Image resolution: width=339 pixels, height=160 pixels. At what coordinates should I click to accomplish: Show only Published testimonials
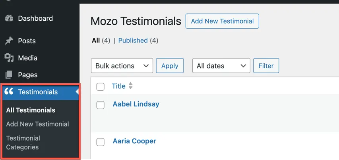133,41
